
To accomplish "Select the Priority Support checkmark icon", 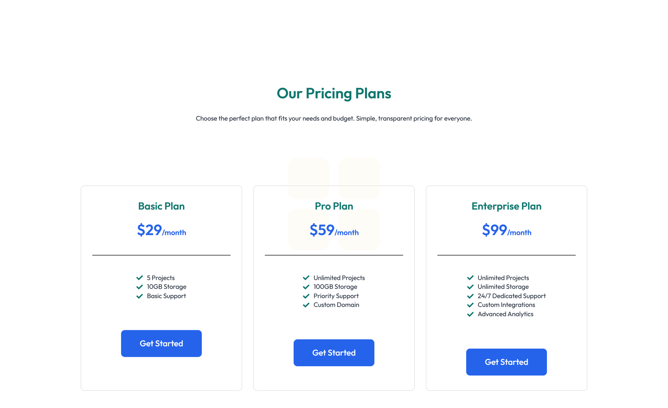I will click(x=306, y=296).
